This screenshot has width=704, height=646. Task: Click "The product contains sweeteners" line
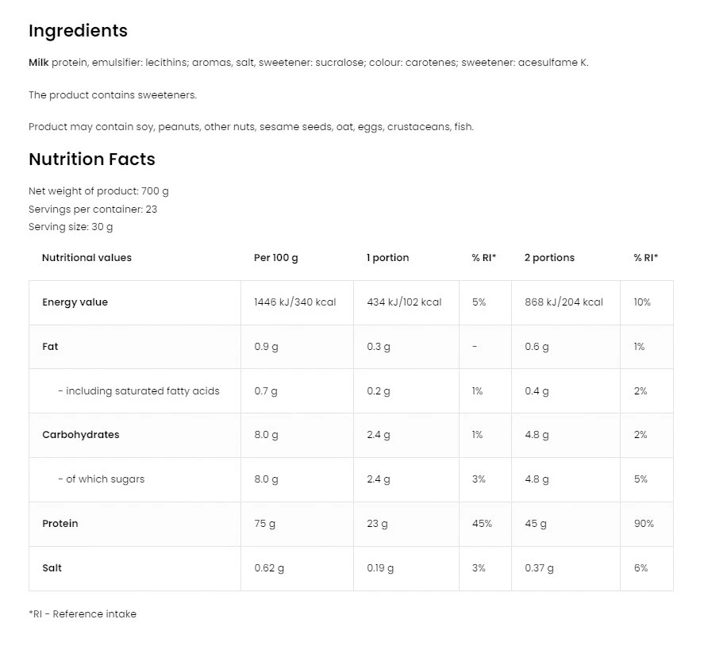pyautogui.click(x=112, y=95)
